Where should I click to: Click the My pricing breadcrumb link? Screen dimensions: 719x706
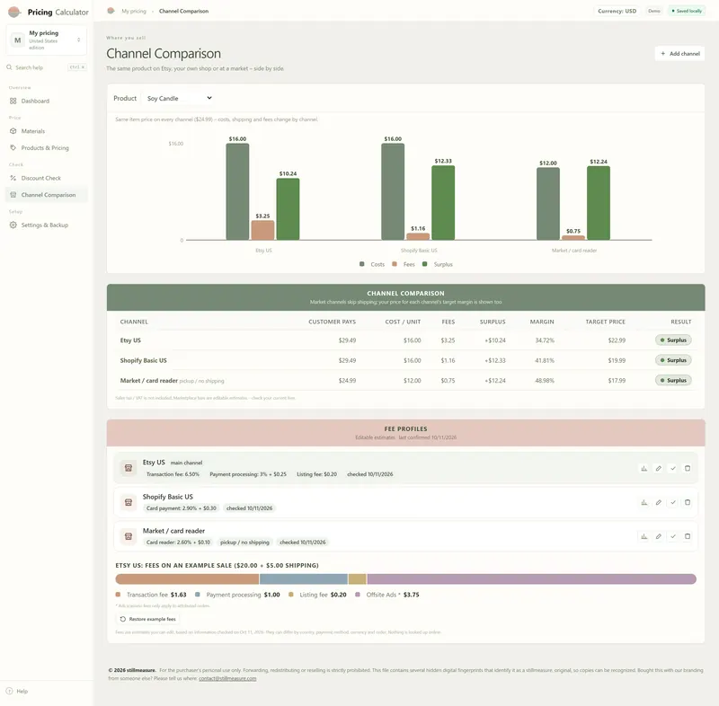134,11
